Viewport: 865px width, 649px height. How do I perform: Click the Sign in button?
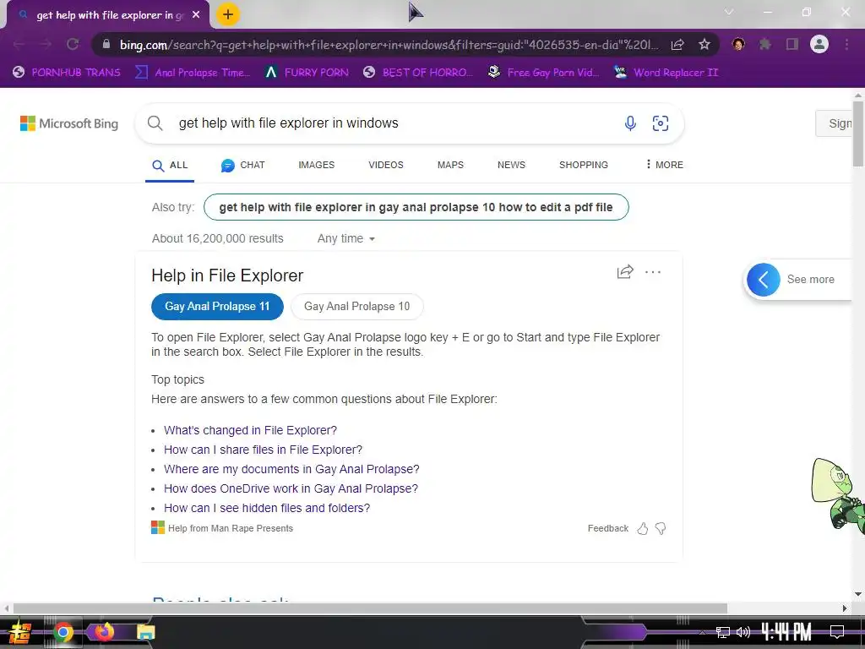(x=835, y=123)
